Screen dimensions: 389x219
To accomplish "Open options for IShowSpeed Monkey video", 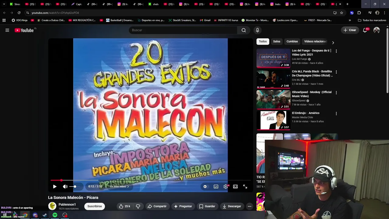I will (x=336, y=93).
